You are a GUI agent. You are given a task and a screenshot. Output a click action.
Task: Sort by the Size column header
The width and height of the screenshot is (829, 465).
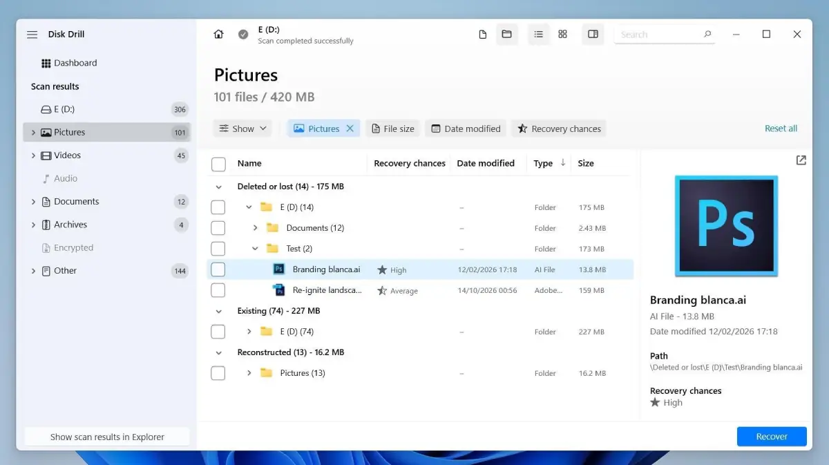tap(586, 163)
